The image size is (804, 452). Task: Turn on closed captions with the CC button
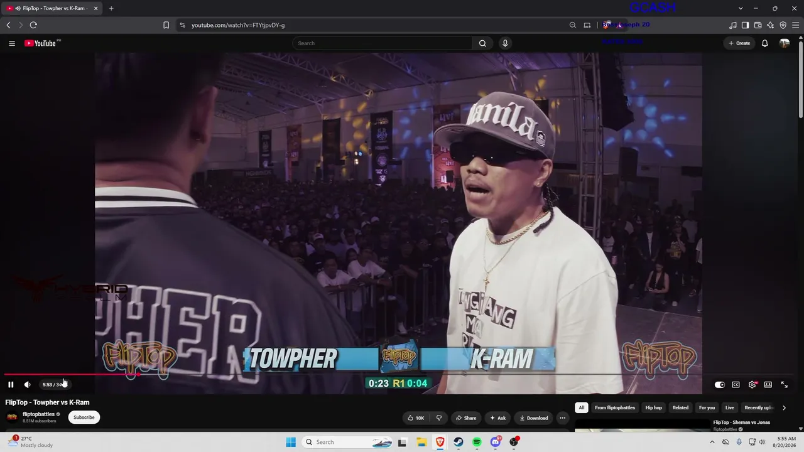coord(736,384)
